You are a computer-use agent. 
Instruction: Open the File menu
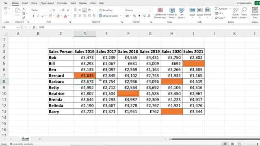pos(5,3)
